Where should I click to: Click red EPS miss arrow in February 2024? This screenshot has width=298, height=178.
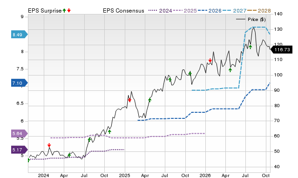(x=49, y=145)
